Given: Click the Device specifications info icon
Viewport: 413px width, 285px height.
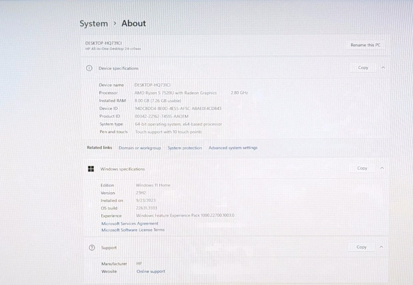Looking at the screenshot, I should tap(89, 68).
